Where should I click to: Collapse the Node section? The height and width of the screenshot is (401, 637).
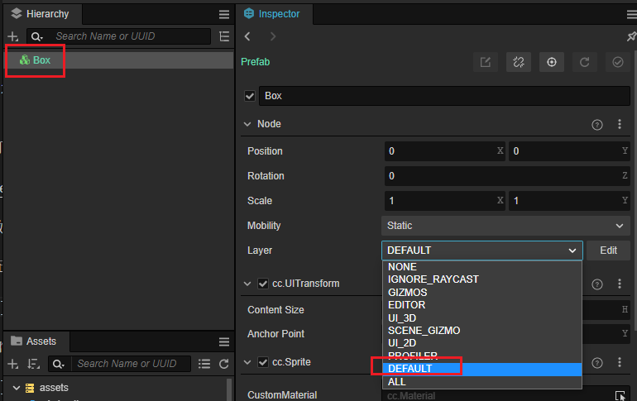(247, 124)
